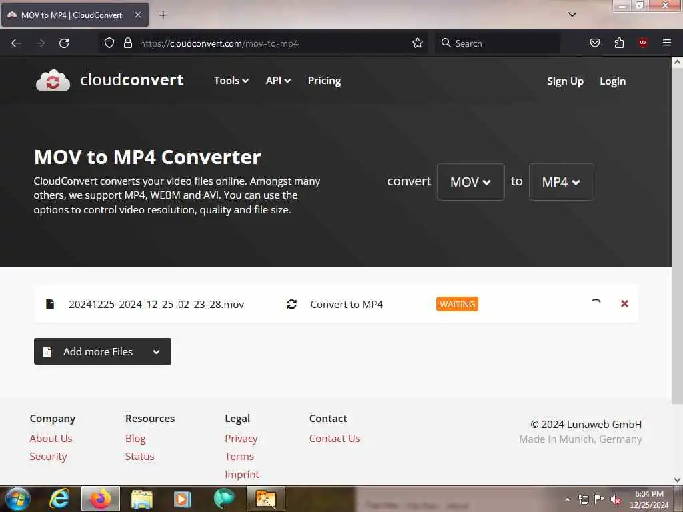Click the cloudconvert wordmark text
683x512 pixels.
pos(132,80)
